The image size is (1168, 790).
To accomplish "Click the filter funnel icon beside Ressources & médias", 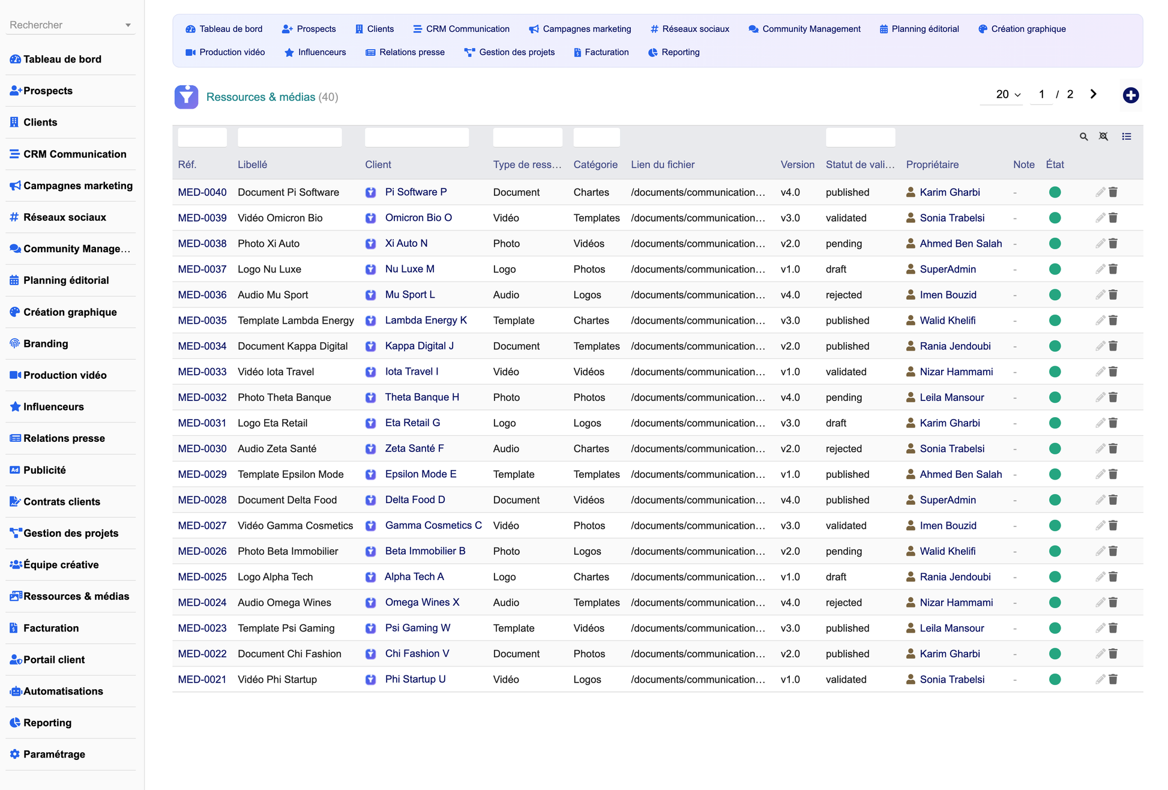I will (186, 97).
